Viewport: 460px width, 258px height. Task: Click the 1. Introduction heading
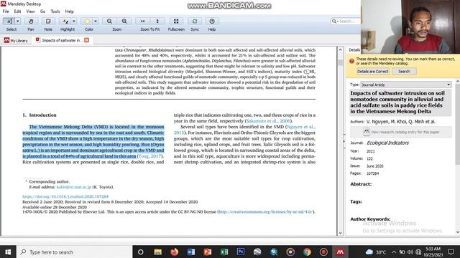40,115
